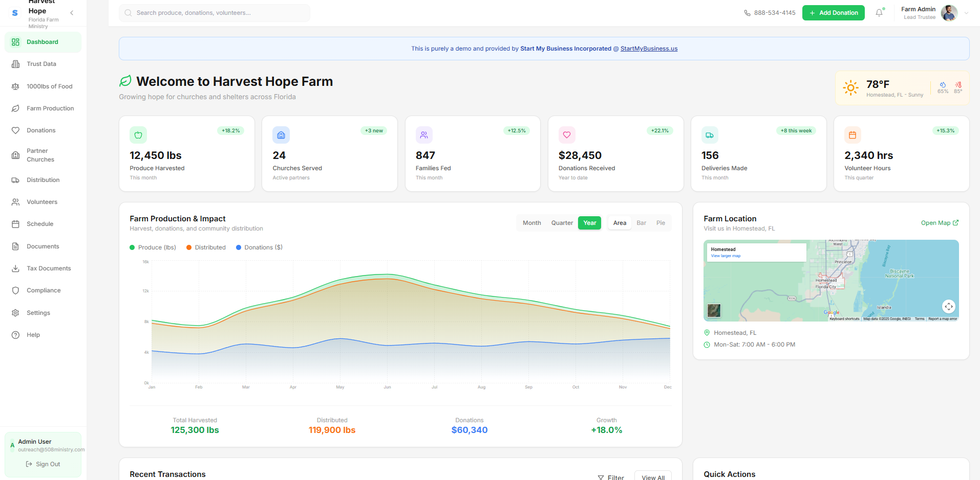Click the 125,300 lbs Total Harvested value

pyautogui.click(x=195, y=430)
